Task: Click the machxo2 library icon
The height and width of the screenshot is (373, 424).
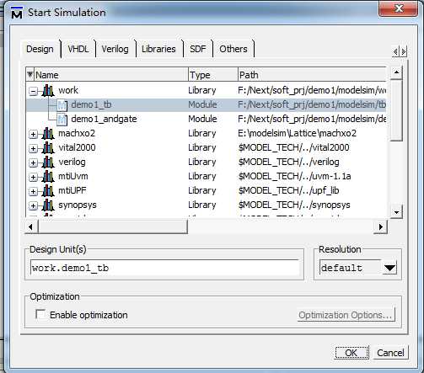Action: click(48, 134)
